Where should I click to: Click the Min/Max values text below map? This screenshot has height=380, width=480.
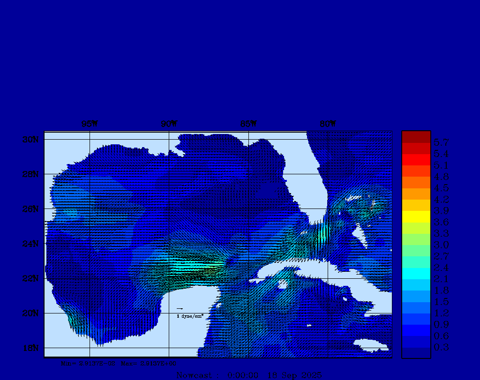tap(119, 363)
